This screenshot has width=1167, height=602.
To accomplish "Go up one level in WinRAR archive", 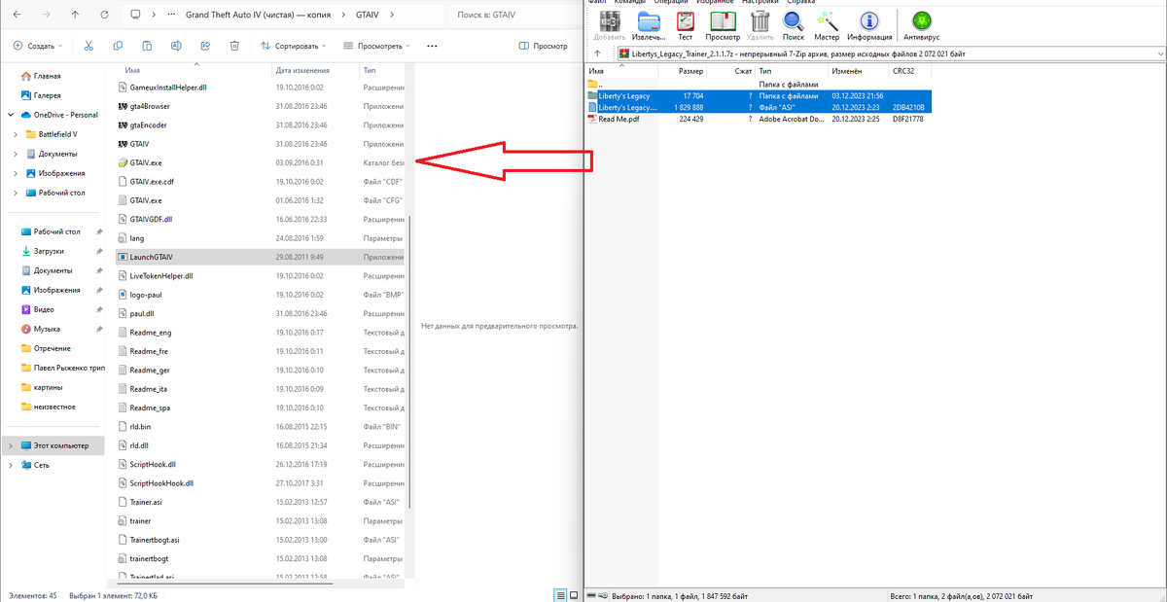I will coord(597,54).
